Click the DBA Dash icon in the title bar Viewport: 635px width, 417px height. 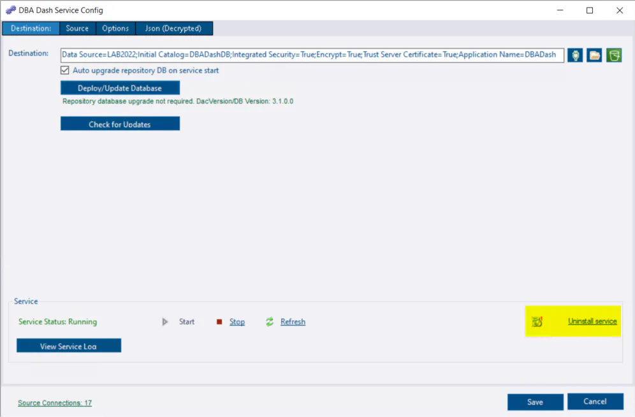coord(10,10)
